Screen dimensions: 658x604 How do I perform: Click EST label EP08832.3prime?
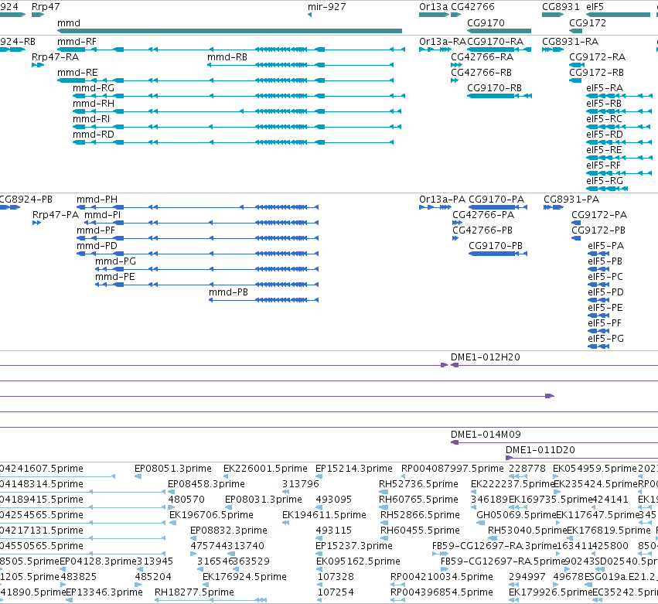(229, 531)
